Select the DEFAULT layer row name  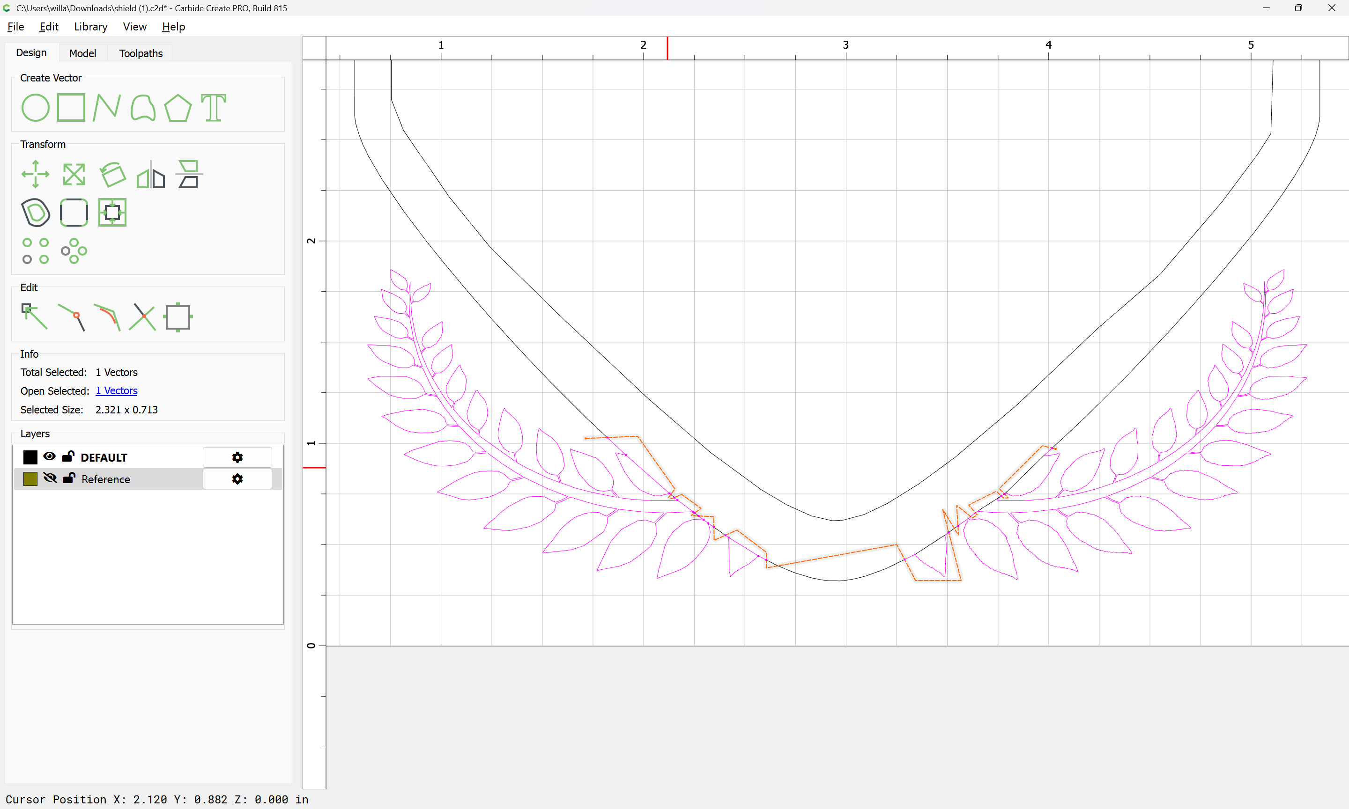(104, 457)
